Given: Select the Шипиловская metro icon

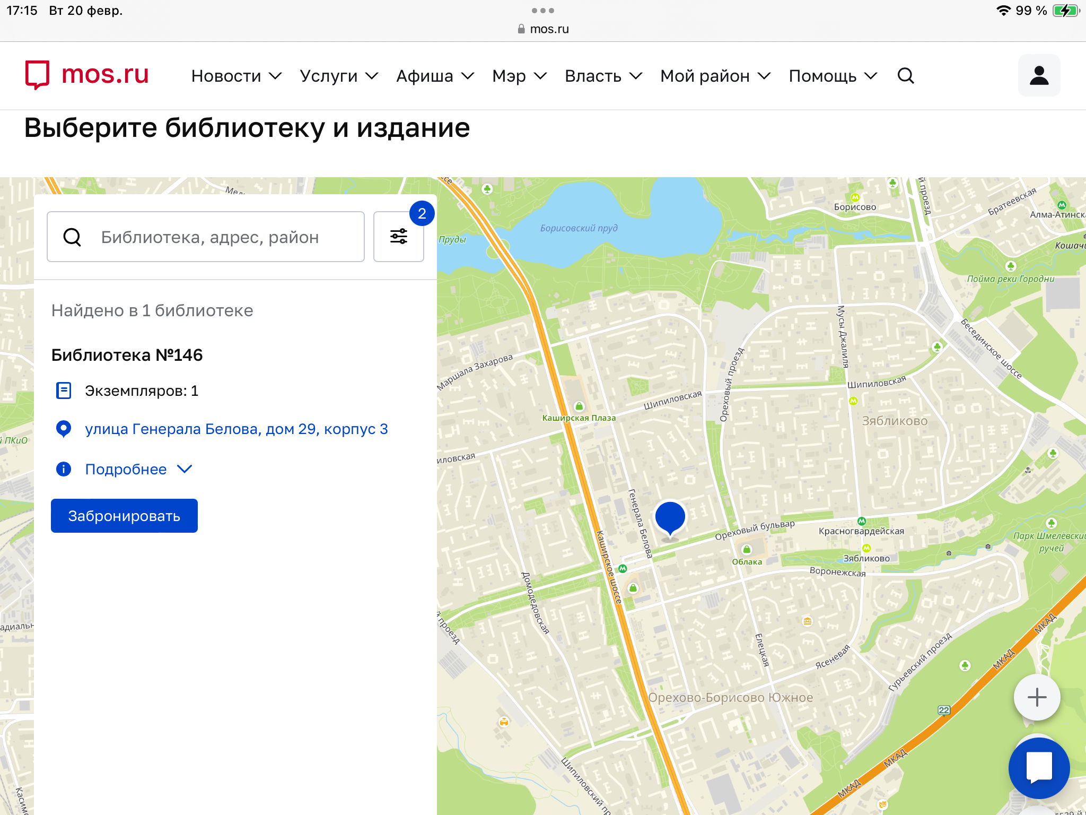Looking at the screenshot, I should point(853,401).
